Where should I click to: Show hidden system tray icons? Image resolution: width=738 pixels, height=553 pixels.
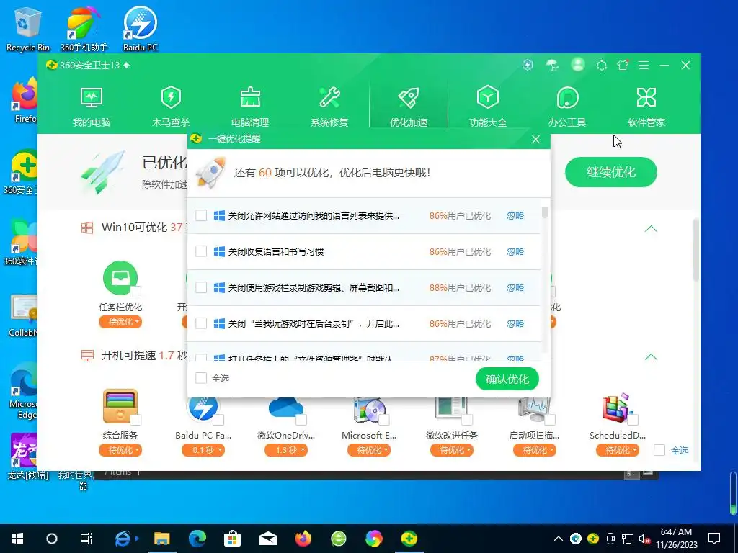[559, 539]
